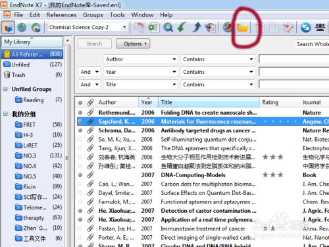This screenshot has height=247, width=329.
Task: Change star rating of 刘春春 row
Action: [x=273, y=157]
